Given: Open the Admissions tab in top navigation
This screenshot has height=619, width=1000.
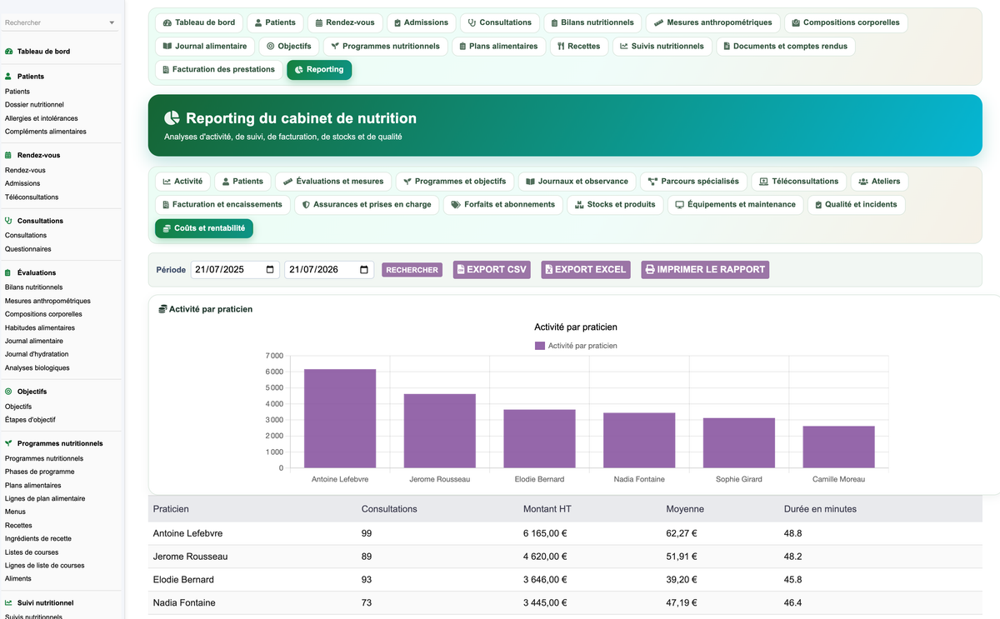Looking at the screenshot, I should click(422, 22).
